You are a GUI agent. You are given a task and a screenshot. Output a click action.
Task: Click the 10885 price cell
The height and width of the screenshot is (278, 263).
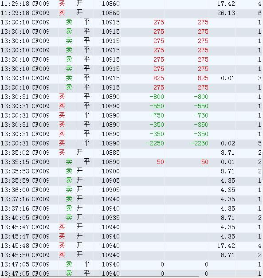pos(111,153)
